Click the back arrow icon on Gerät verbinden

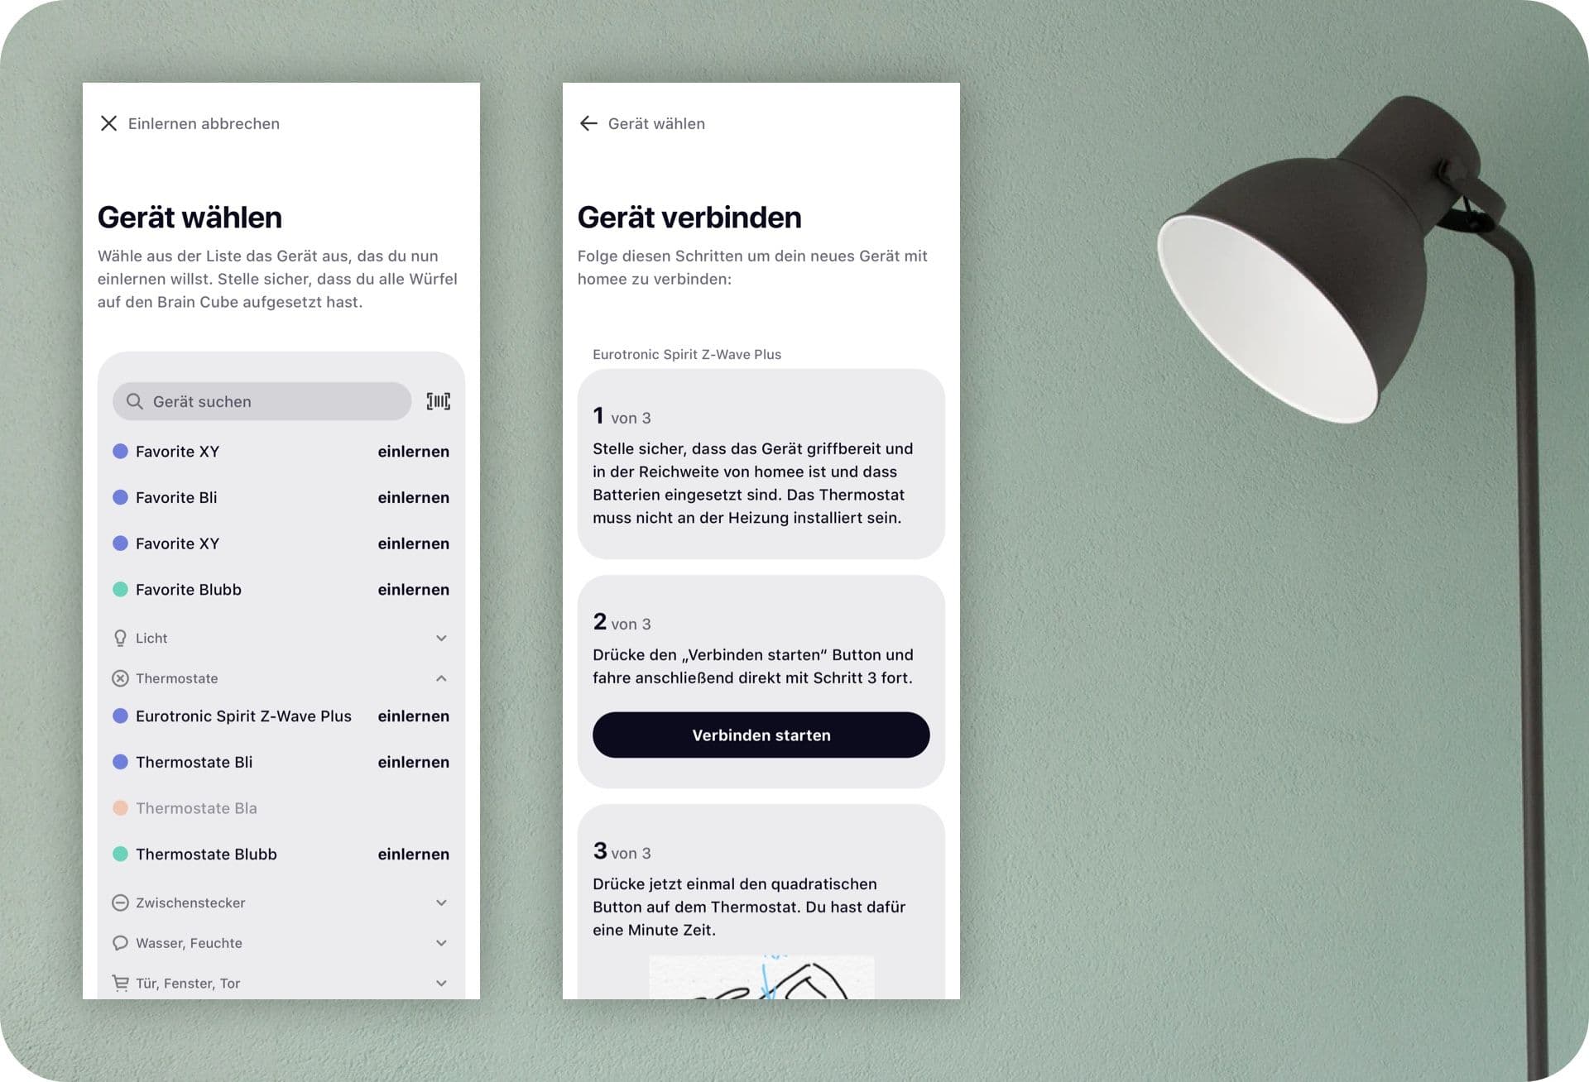click(588, 122)
